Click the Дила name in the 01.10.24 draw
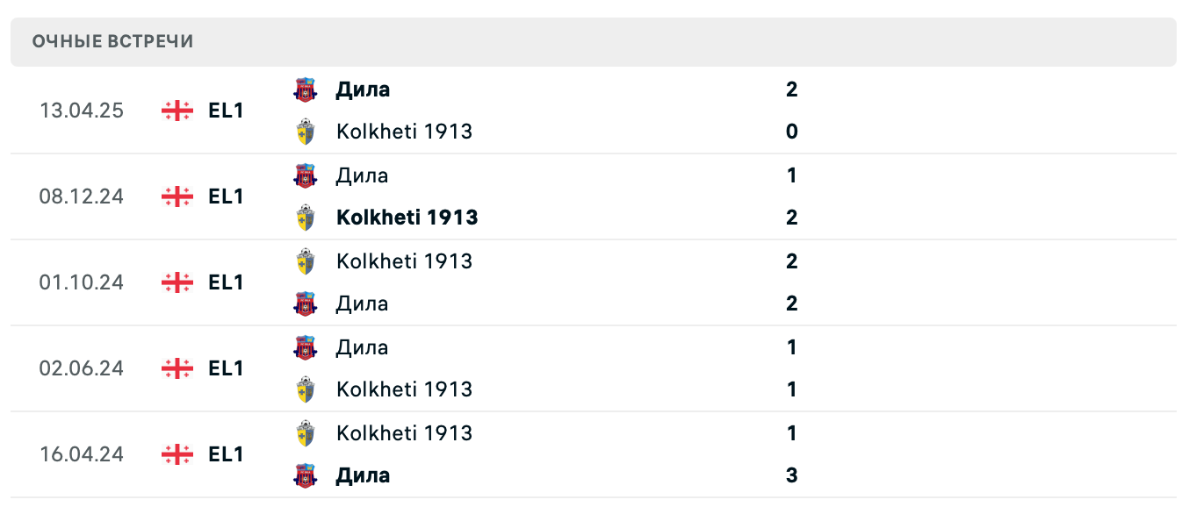Viewport: 1189px width, 514px height. [x=363, y=303]
